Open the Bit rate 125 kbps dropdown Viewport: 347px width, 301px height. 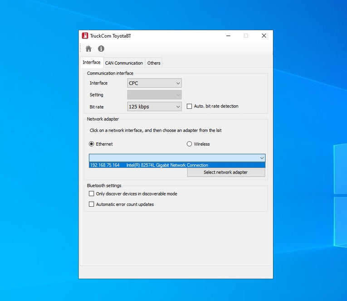pyautogui.click(x=154, y=107)
